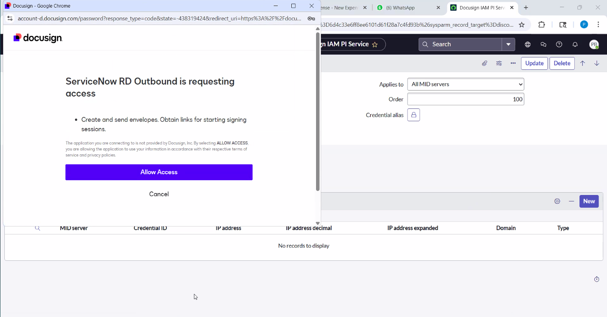Open the notifications bell in ServiceNow header
Viewport: 607px width, 317px height.
[575, 44]
